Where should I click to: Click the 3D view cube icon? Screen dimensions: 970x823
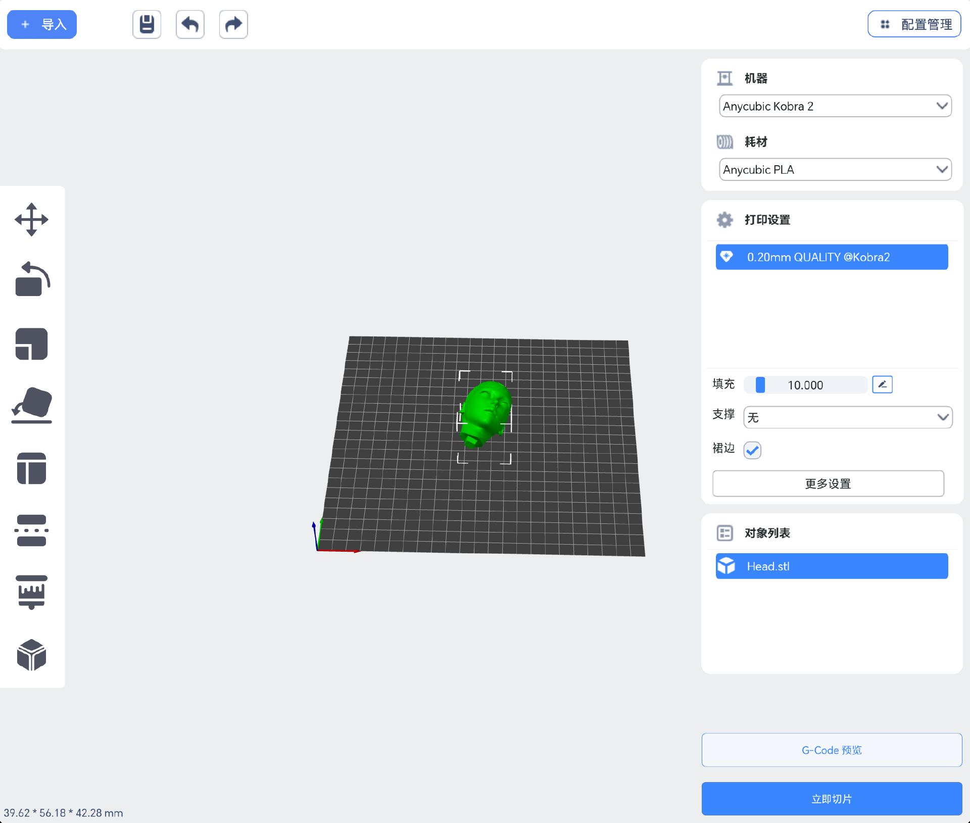pos(32,655)
